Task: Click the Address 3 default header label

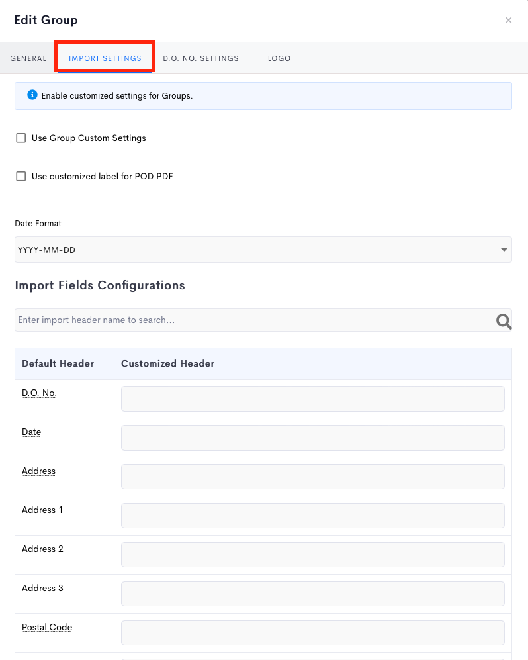Action: pos(42,588)
